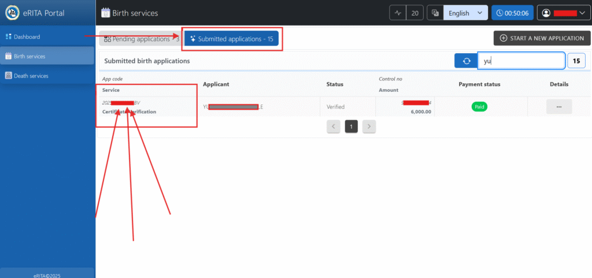592x278 pixels.
Task: Refresh the submitted applications list
Action: point(466,61)
